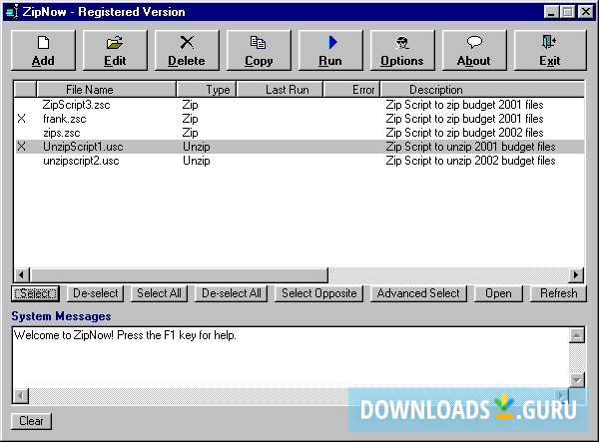599x442 pixels.
Task: Click the Type column header
Action: [x=207, y=90]
